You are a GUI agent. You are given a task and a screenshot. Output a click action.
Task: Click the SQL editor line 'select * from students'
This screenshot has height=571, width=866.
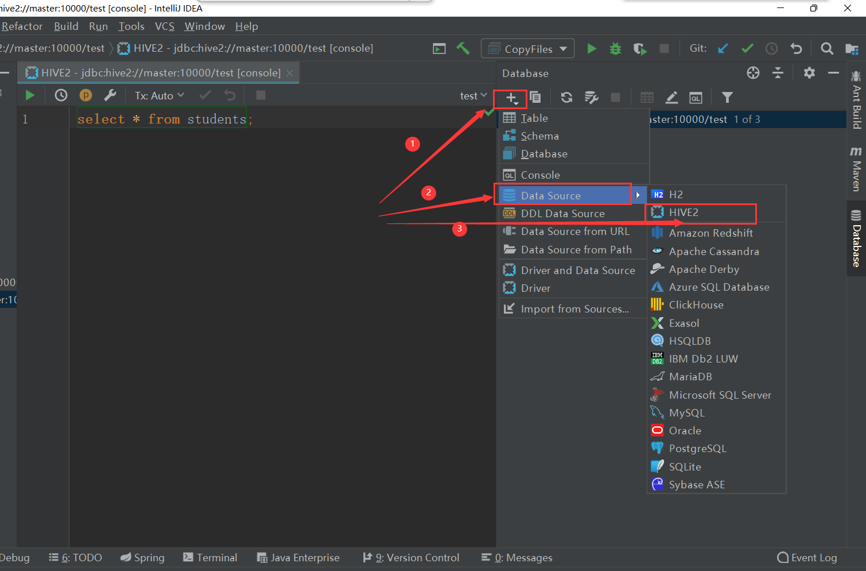[165, 119]
